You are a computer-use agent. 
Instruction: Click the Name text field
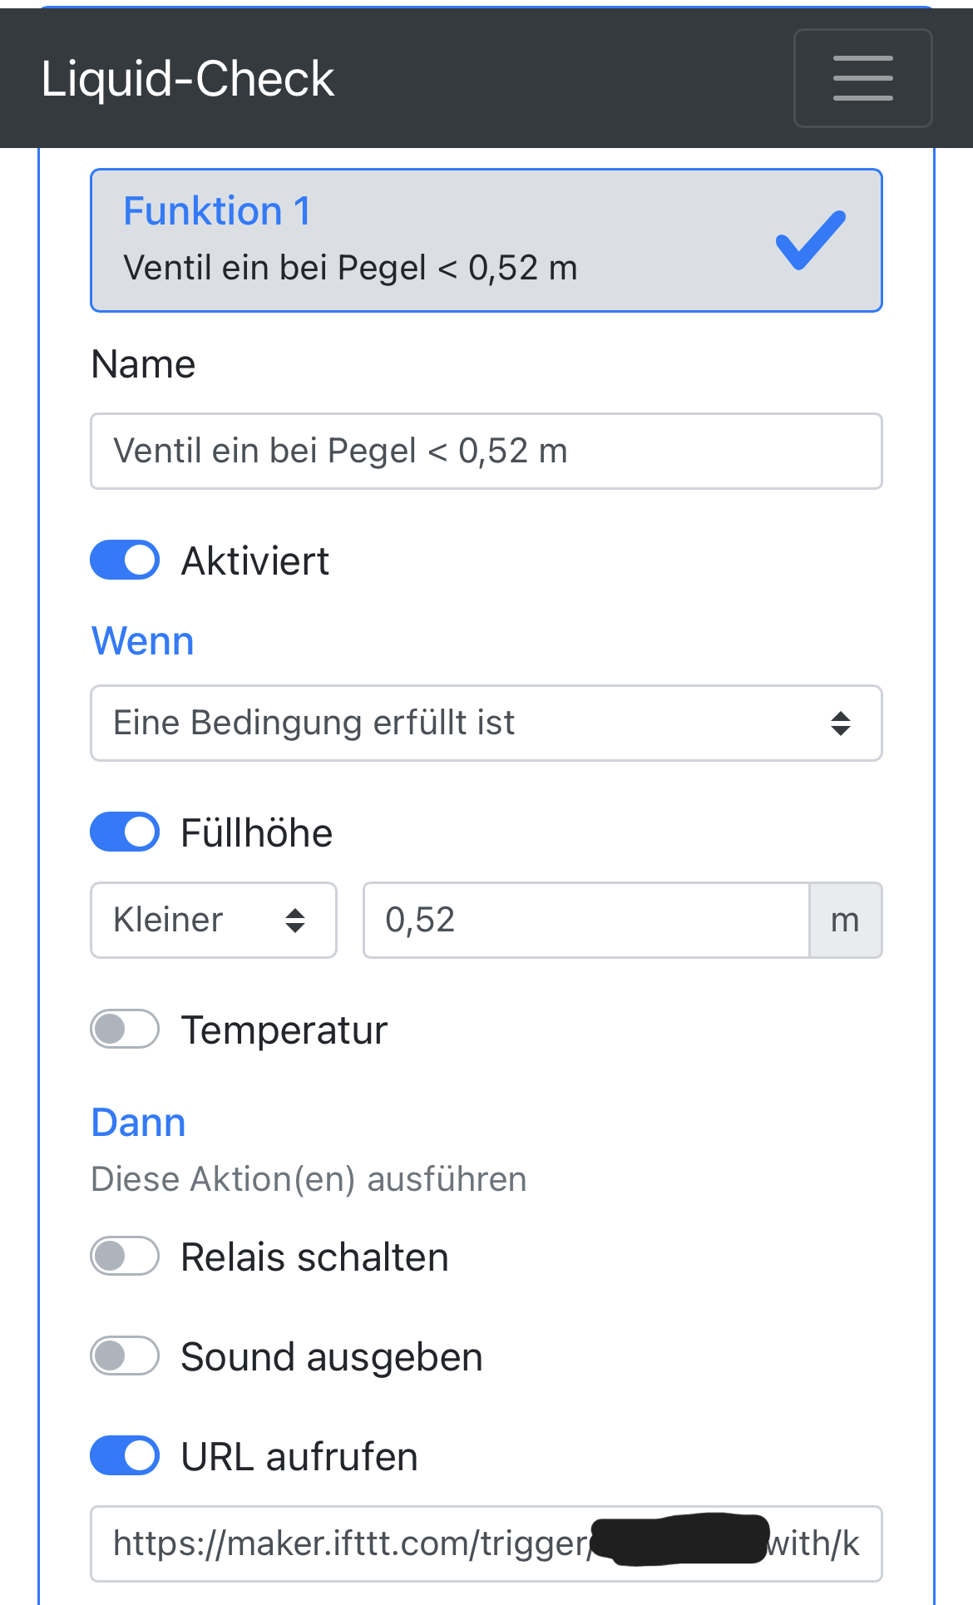[x=486, y=451]
